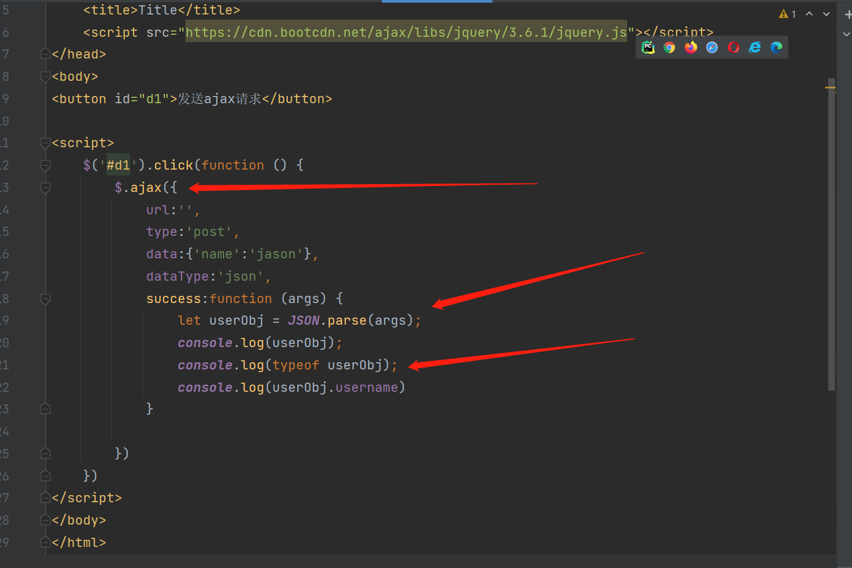Click the closing </script> tag on the src line
The height and width of the screenshot is (568, 852).
pos(674,32)
